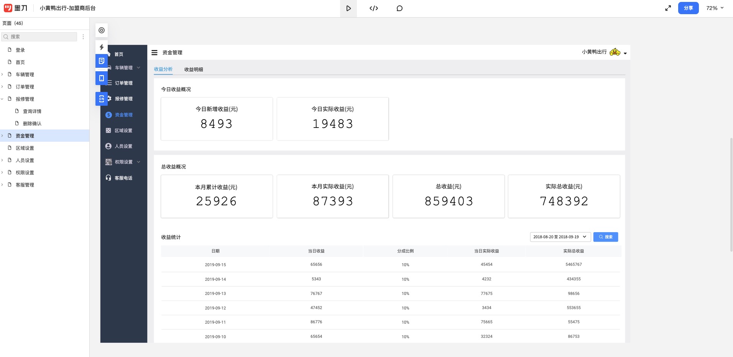Click the blue 分享 share button

(x=688, y=8)
